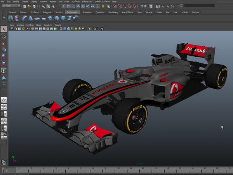Click the Maya logo quick layout button
The height and width of the screenshot is (175, 233).
click(4, 162)
